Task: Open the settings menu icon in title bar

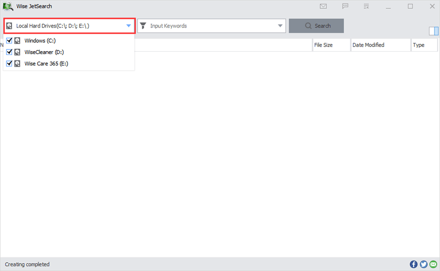Action: pos(366,6)
